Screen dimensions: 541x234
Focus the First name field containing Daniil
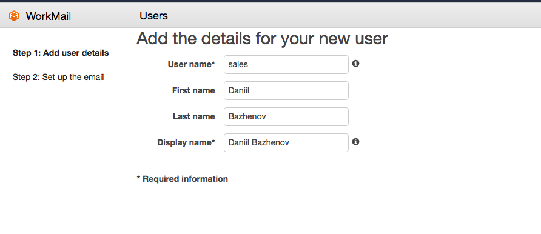coord(286,91)
